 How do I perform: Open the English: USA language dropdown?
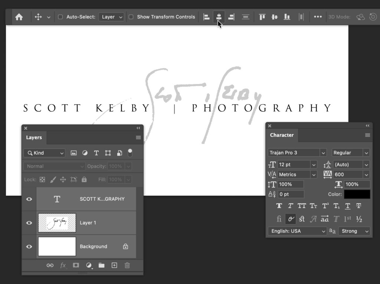[297, 231]
